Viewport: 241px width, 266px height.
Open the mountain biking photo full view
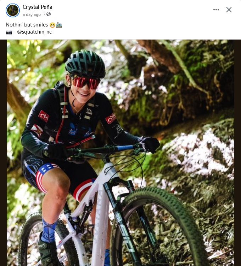pos(120,153)
